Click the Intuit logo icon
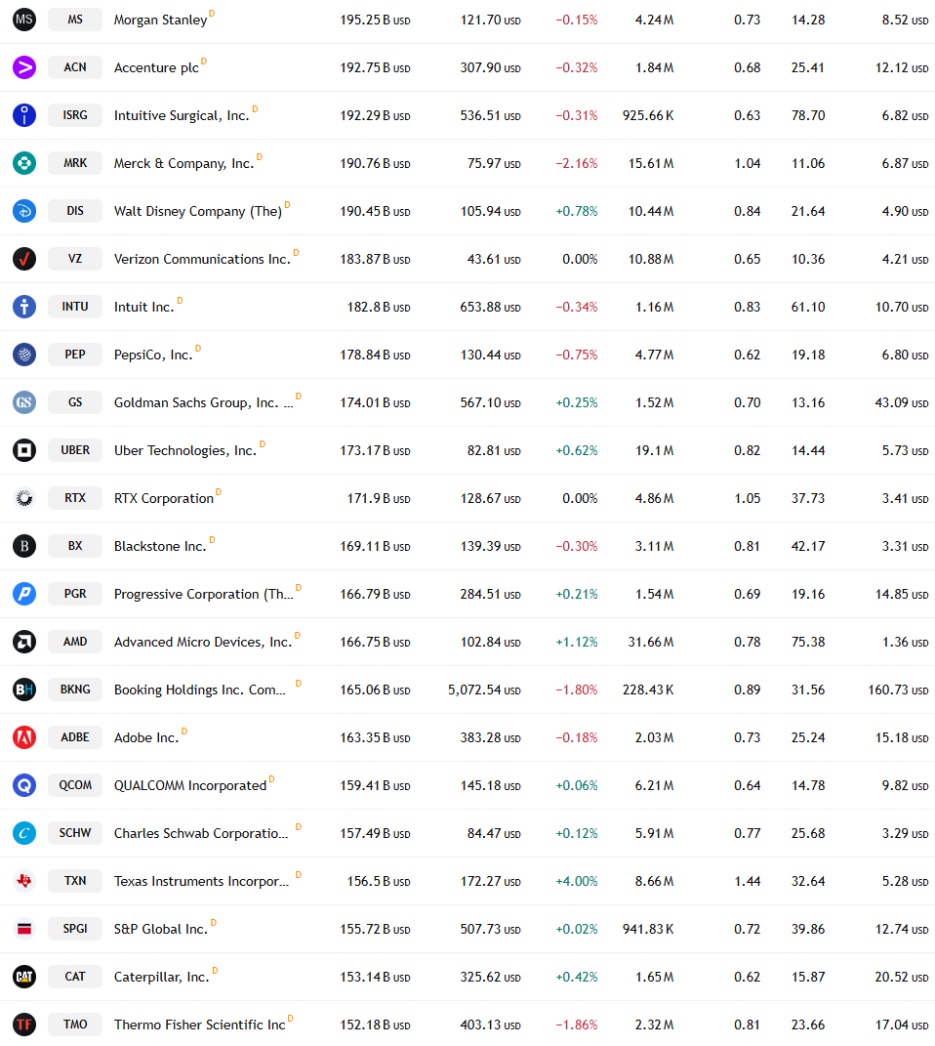The height and width of the screenshot is (1046, 935). pyautogui.click(x=24, y=307)
